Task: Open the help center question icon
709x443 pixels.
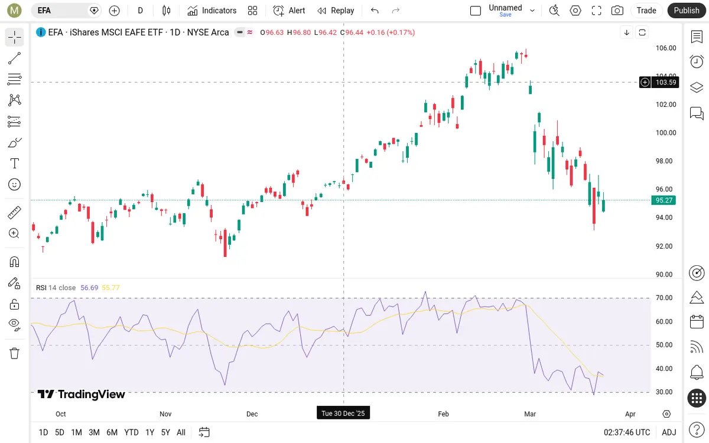Action: [x=697, y=429]
